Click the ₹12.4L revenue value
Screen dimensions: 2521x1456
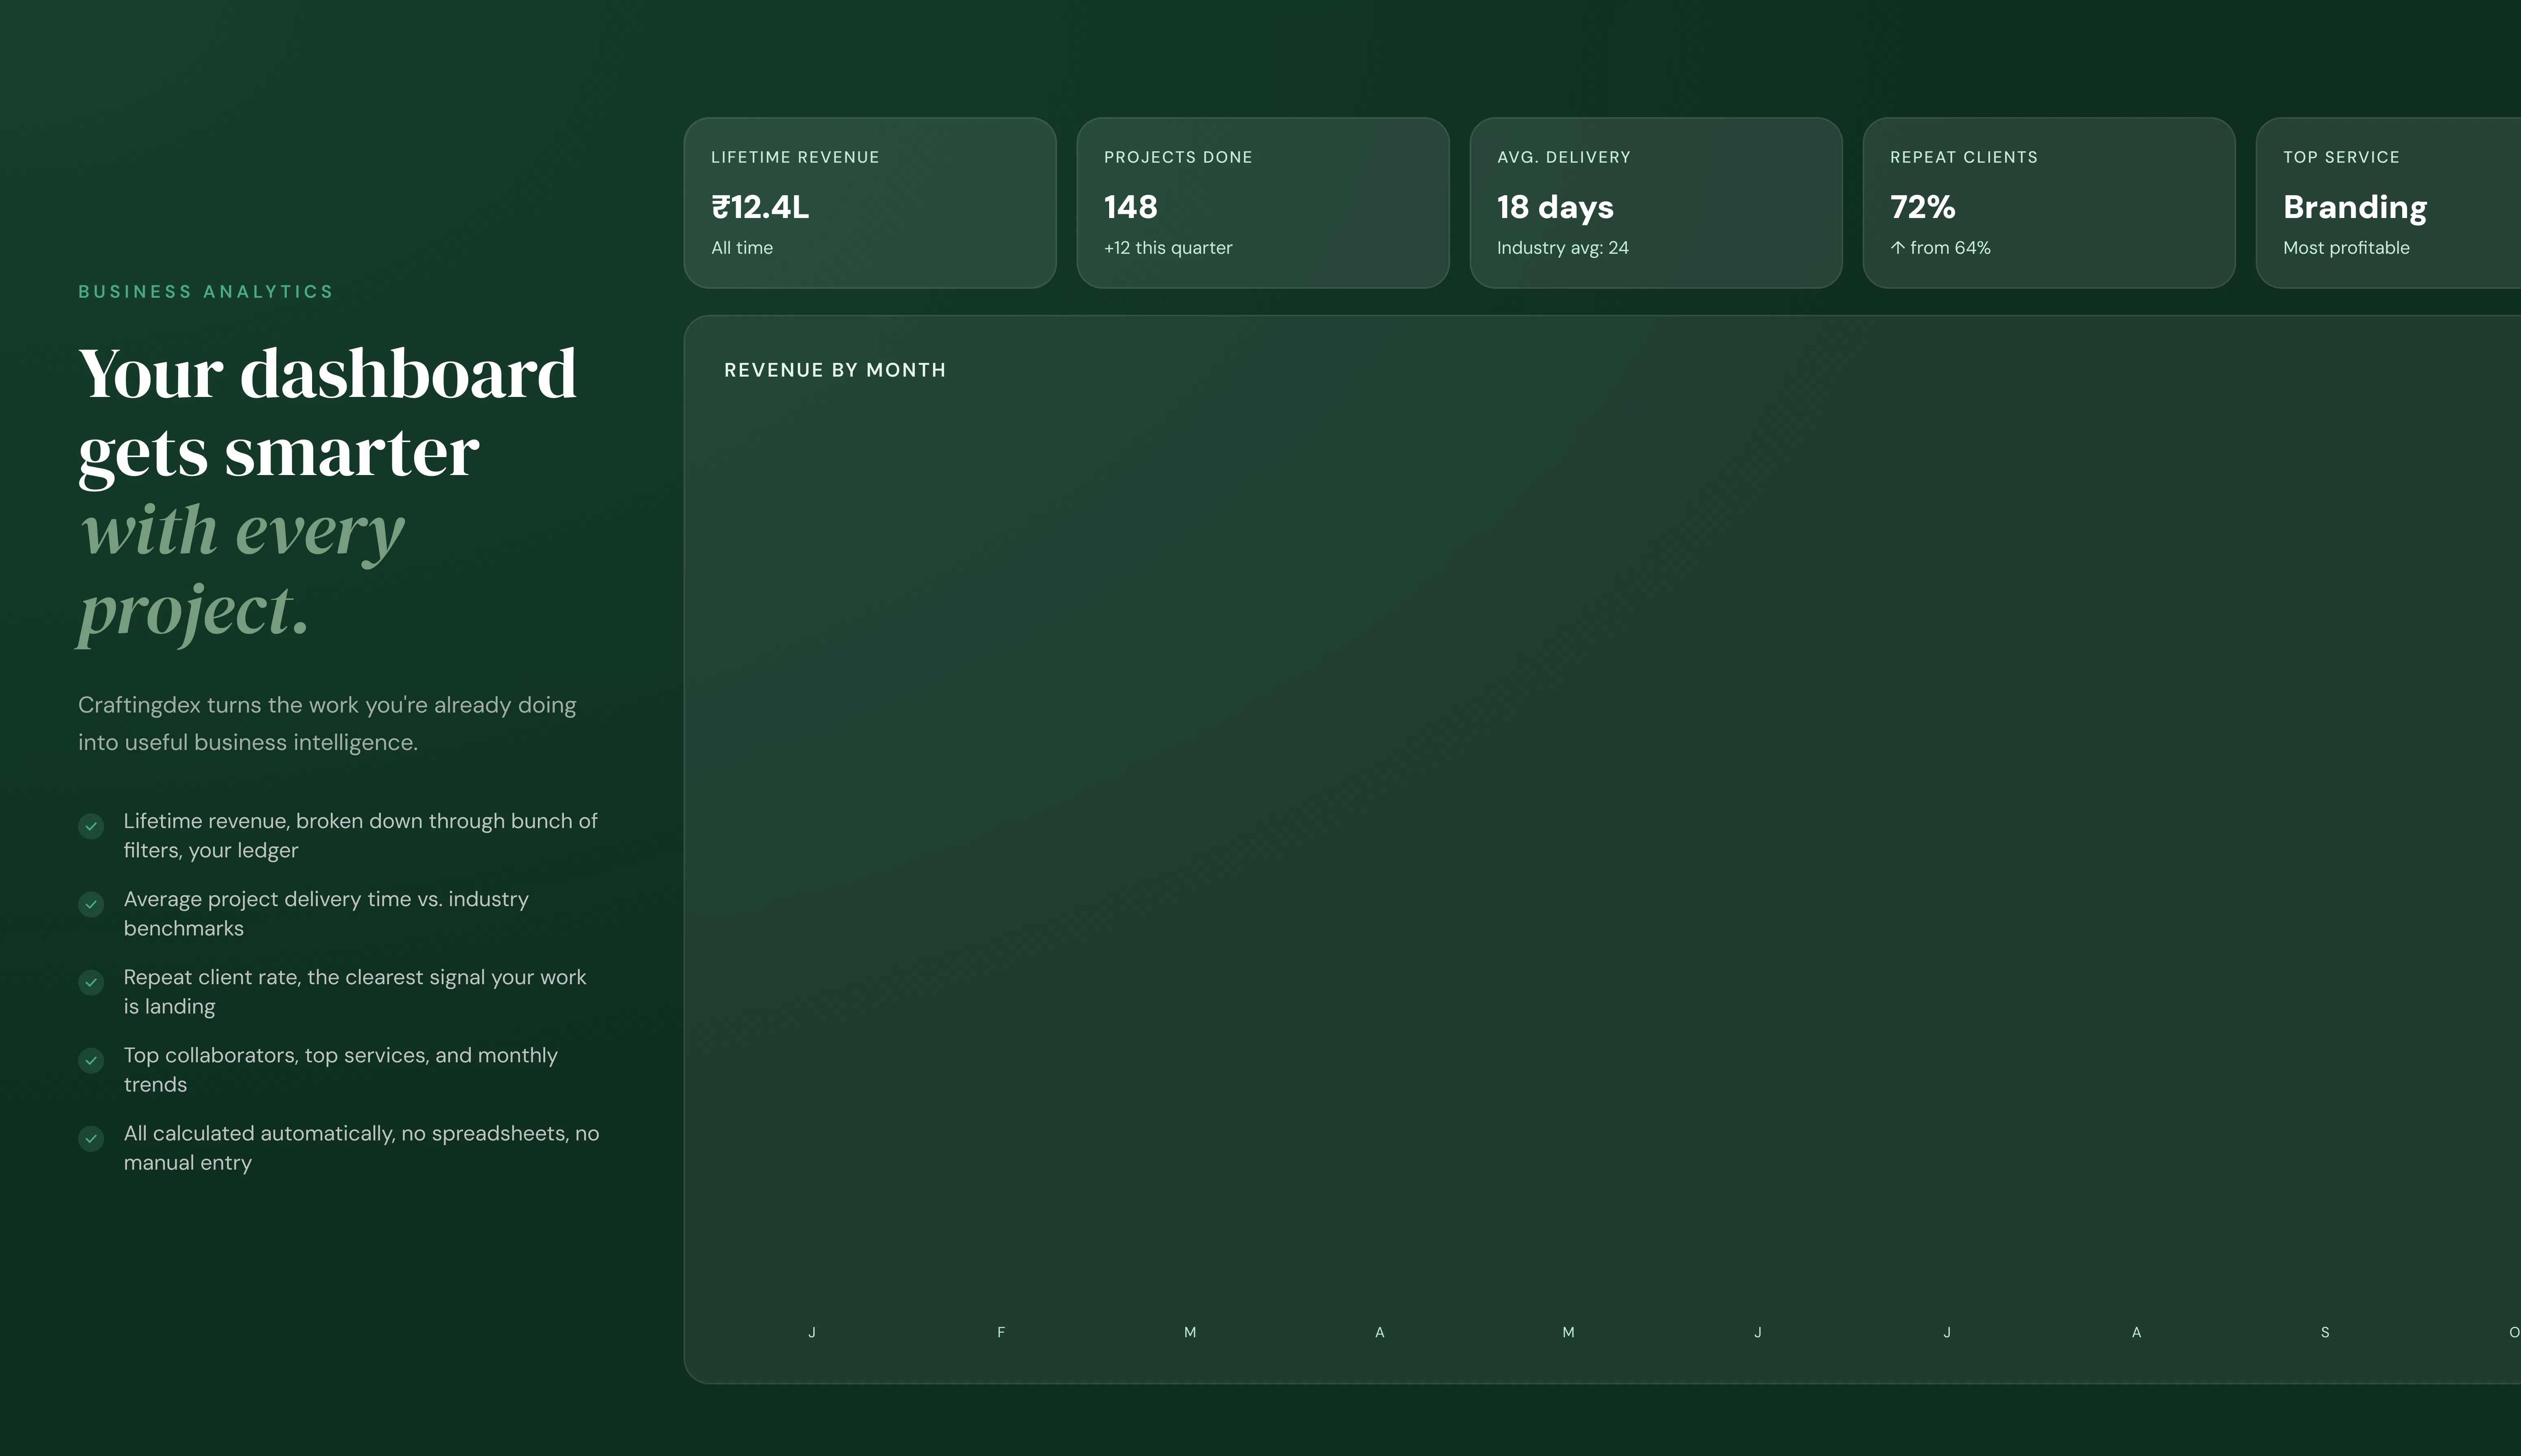pyautogui.click(x=760, y=207)
